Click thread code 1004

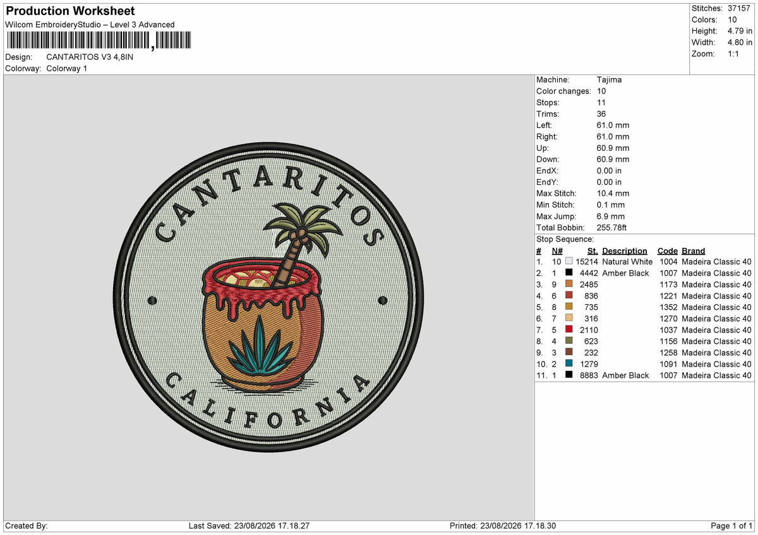coord(669,261)
